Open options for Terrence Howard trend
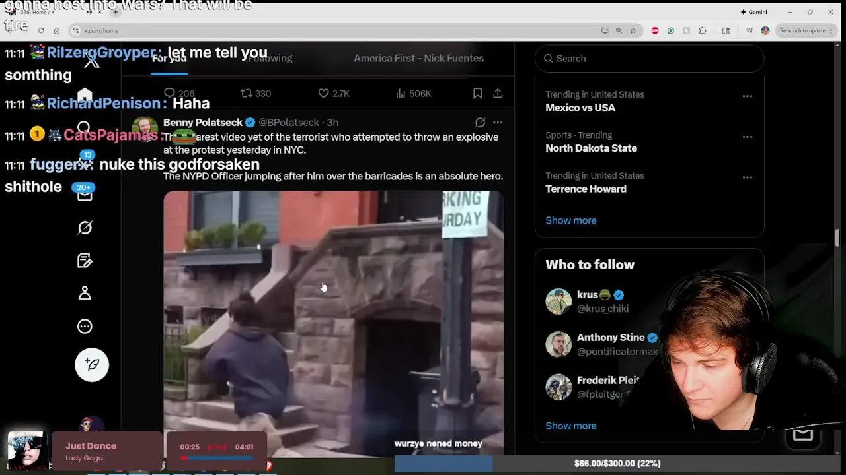The image size is (846, 475). point(747,177)
